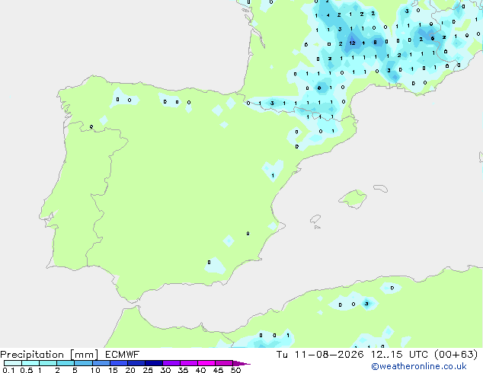Viewport: 483px width, 373px height.
Task: Click the '[mm]' unit label
Action: [84, 355]
